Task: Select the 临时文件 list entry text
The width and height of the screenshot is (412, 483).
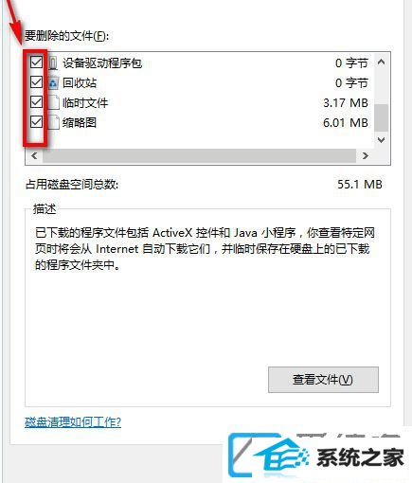Action: 85,103
